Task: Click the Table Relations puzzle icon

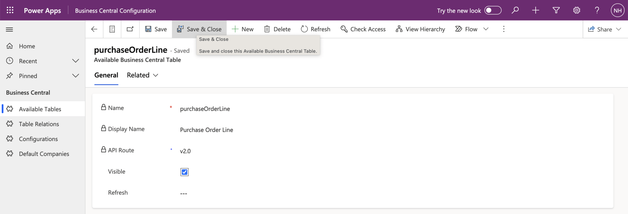Action: coord(10,124)
